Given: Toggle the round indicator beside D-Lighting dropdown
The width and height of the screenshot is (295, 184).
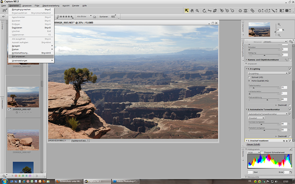Looking at the screenshot, I should (x=290, y=73).
